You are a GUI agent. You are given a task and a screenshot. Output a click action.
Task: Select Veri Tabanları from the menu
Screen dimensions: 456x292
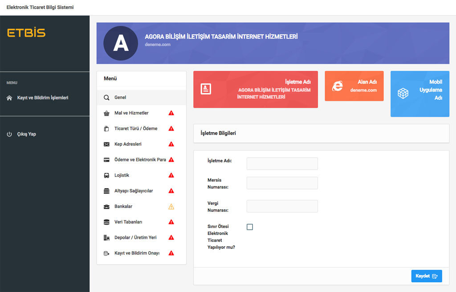(128, 222)
